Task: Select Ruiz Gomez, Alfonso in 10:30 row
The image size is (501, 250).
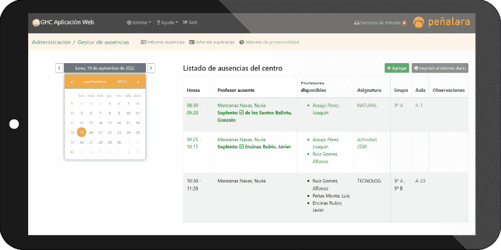Action: 325,184
